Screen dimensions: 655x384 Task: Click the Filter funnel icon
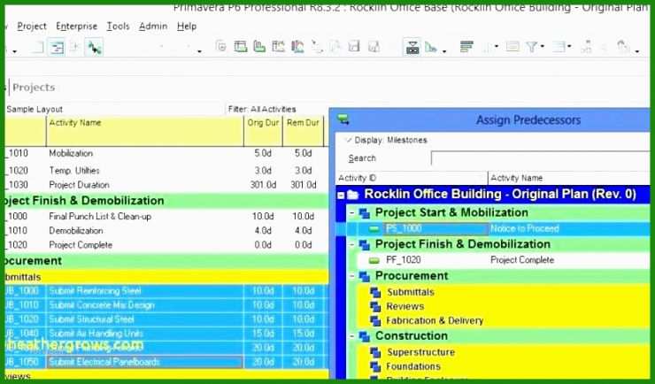[532, 47]
